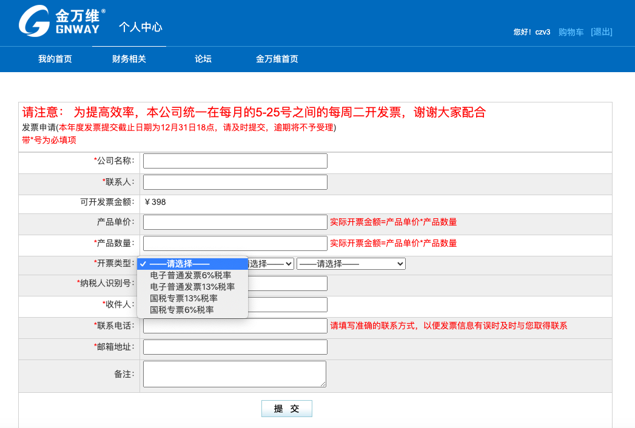Click into the 备注 textarea
The height and width of the screenshot is (428, 635).
tap(235, 374)
